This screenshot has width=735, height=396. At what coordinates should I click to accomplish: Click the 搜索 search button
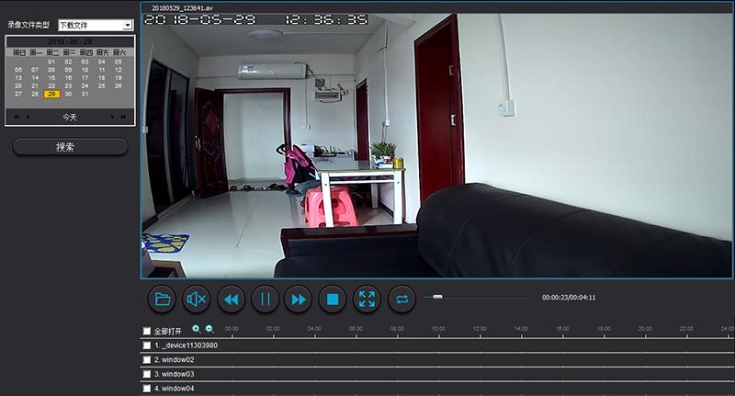pos(70,147)
